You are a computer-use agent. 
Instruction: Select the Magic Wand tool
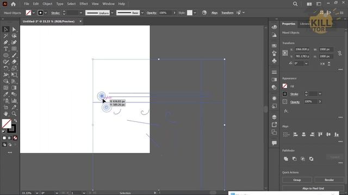6,36
